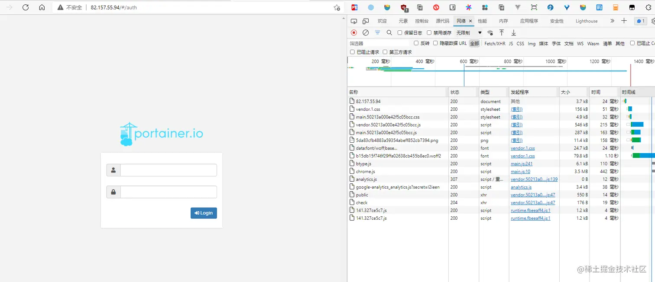Expand more DevTools tabs chevron
This screenshot has width=655, height=282.
[x=612, y=21]
